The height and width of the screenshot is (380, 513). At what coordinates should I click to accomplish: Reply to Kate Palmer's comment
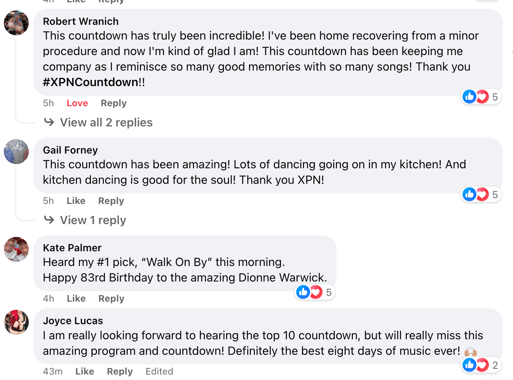tap(111, 299)
